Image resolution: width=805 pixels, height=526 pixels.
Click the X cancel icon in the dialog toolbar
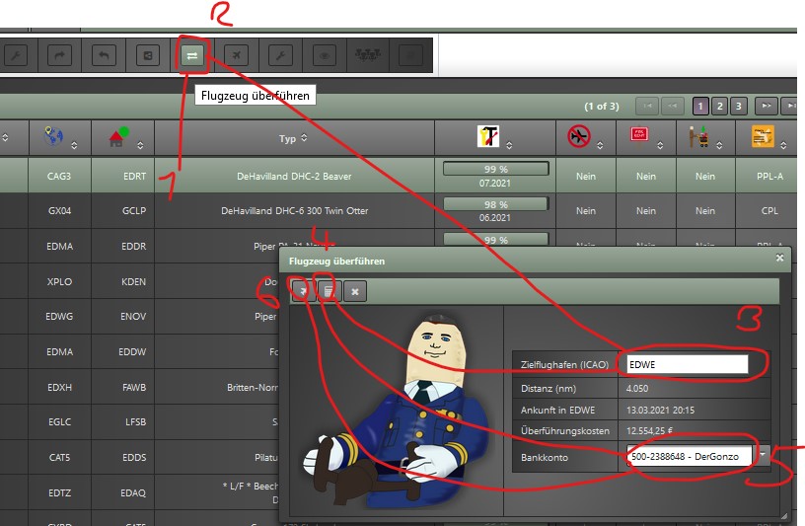coord(355,290)
